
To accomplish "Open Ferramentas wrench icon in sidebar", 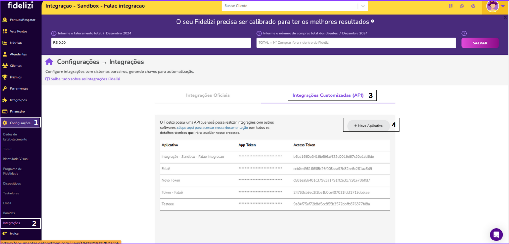I will pos(5,88).
